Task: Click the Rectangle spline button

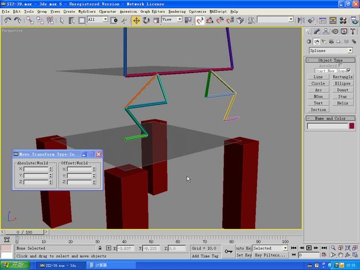Action: 342,77
